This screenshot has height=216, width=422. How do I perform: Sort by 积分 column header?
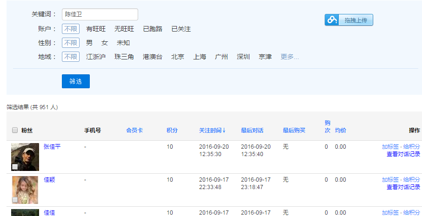pos(172,131)
